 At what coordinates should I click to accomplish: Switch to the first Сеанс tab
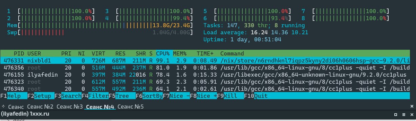pos(16,107)
